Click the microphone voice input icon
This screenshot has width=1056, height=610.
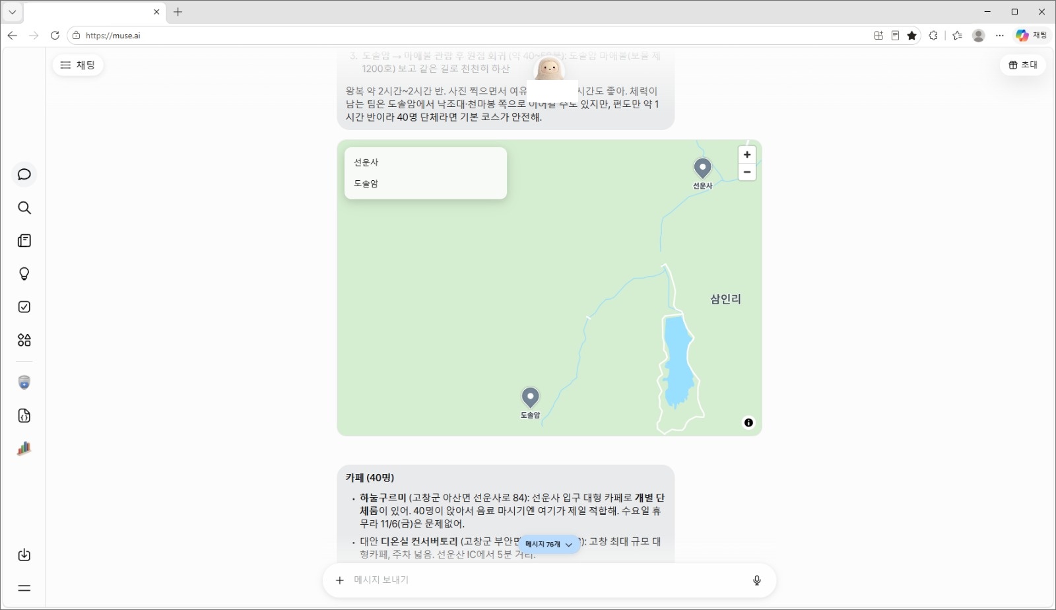coord(757,580)
